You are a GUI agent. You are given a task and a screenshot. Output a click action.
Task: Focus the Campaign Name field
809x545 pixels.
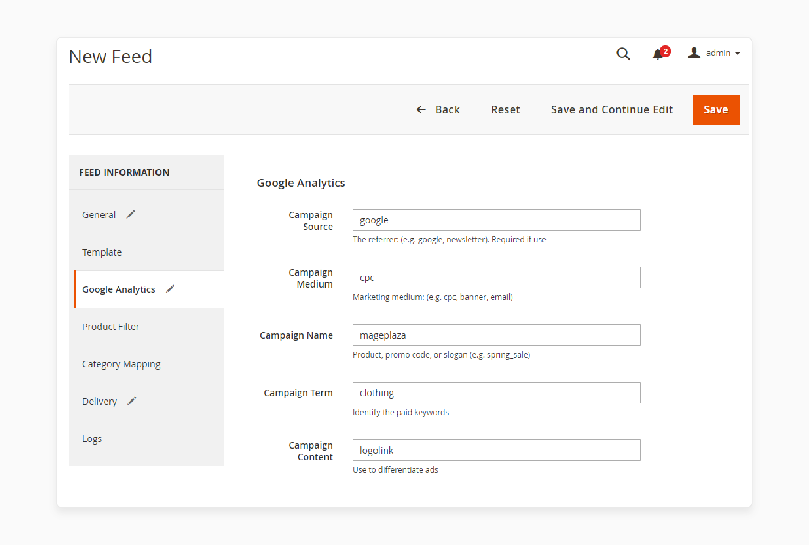point(496,335)
